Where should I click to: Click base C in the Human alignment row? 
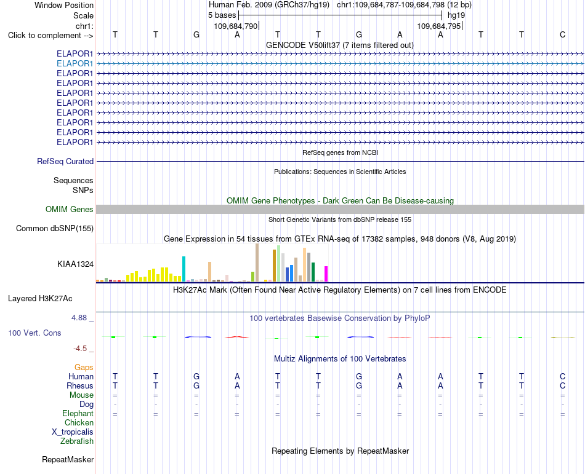click(x=562, y=376)
